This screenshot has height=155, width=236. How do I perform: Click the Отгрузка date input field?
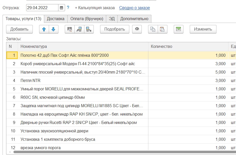[42, 8]
